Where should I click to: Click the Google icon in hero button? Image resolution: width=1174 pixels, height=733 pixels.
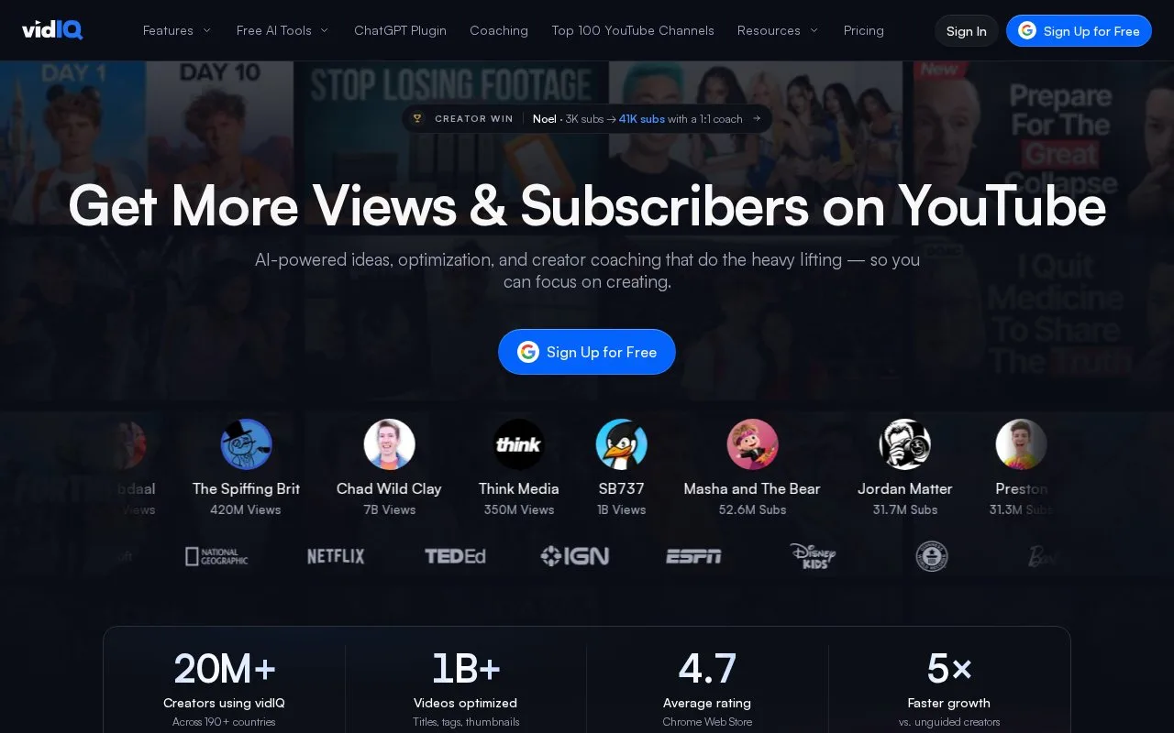click(x=528, y=352)
